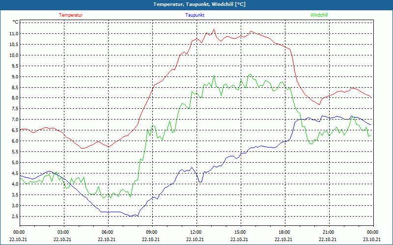Click the 10,0 y-axis value
The width and height of the screenshot is (393, 245).
pos(14,55)
